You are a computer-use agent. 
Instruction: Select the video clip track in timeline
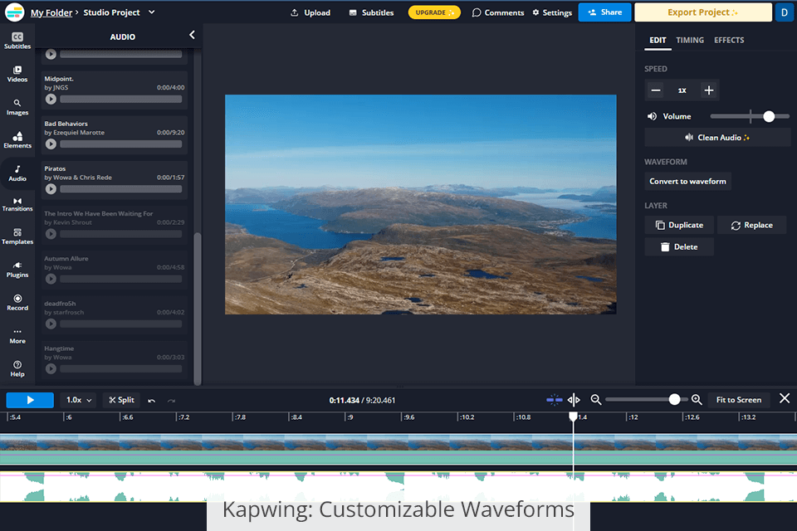(x=398, y=449)
